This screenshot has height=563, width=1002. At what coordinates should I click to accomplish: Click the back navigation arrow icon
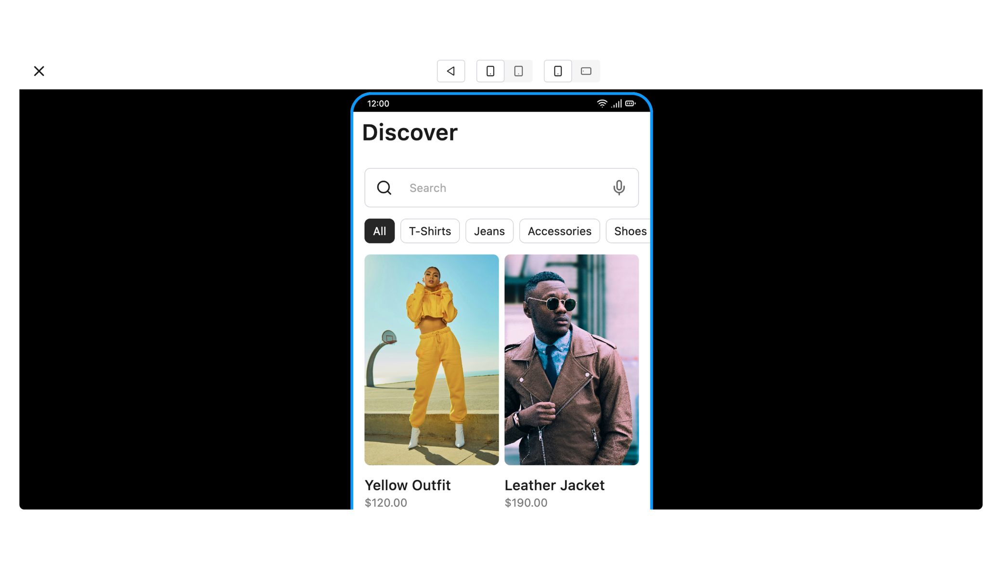tap(451, 71)
